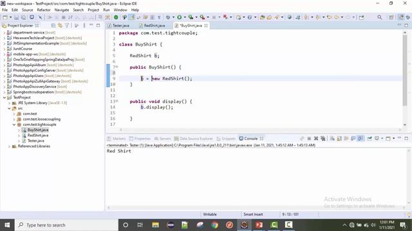Switch to the Data Source Explorer tab
Viewport: 412px width, 231px height.
click(x=193, y=139)
